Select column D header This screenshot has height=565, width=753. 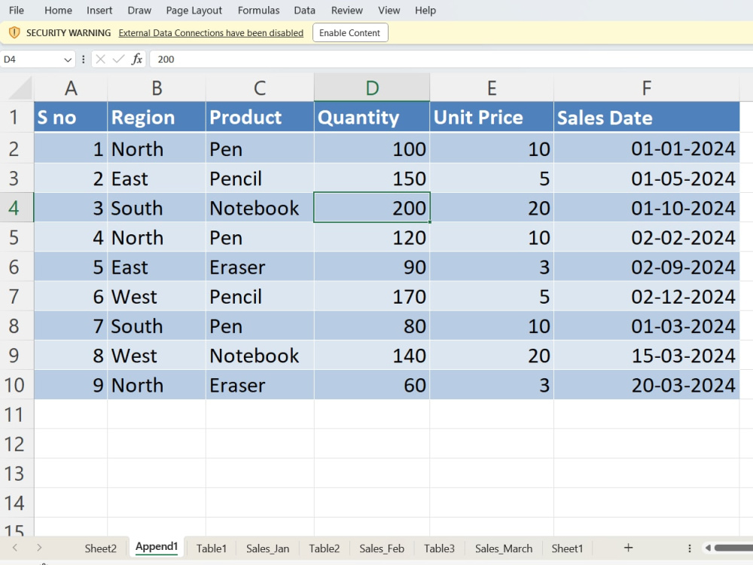coord(372,88)
